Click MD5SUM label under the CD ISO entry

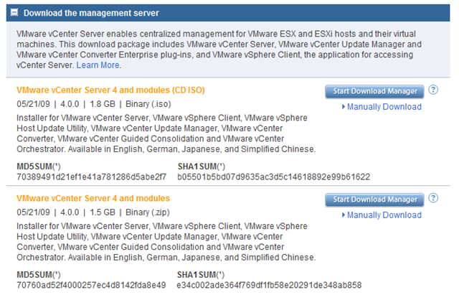click(x=37, y=166)
